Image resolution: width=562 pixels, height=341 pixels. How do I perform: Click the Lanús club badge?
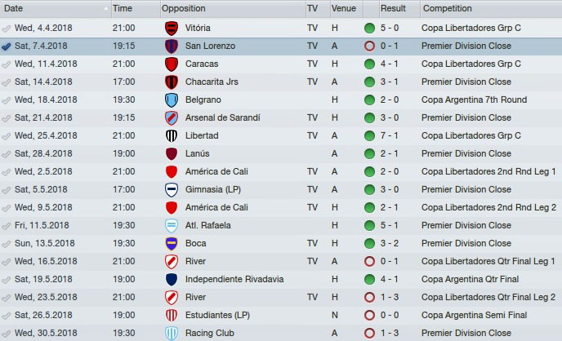pyautogui.click(x=172, y=153)
